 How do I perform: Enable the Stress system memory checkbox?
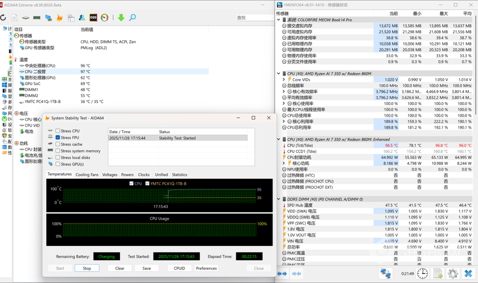tap(58, 151)
